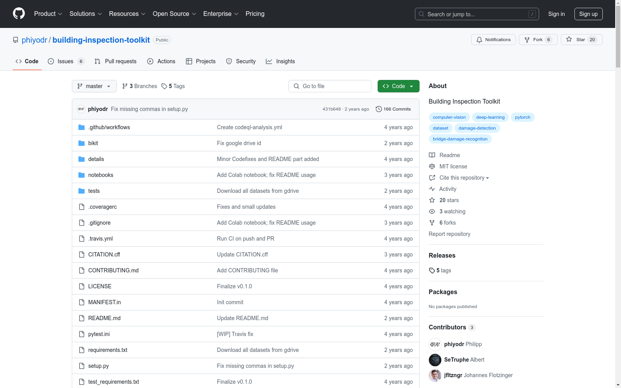The image size is (621, 388).
Task: View 3 watching users
Action: click(447, 211)
